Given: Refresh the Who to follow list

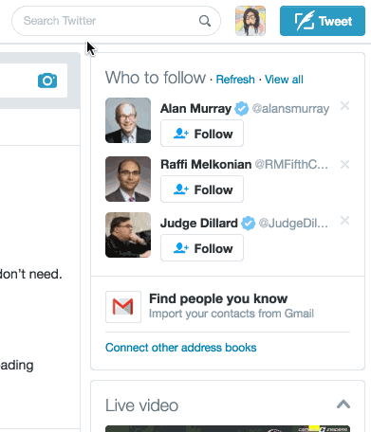Looking at the screenshot, I should tap(235, 80).
